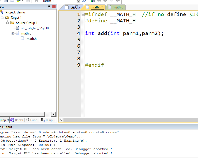Click the batch build stacked-files icon
198x158 pixels.
tap(18, 1)
